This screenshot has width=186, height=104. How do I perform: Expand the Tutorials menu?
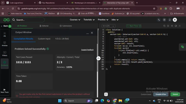coord(89,20)
